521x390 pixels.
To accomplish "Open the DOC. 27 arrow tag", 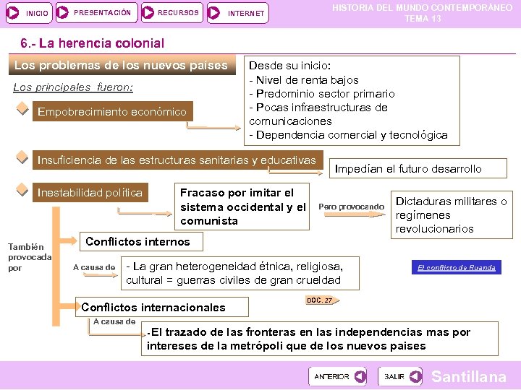I will click(322, 300).
